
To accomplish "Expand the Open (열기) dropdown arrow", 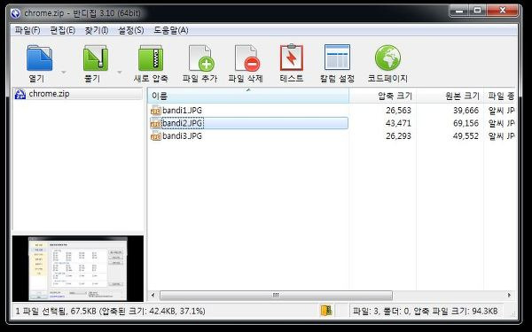I will (64, 73).
